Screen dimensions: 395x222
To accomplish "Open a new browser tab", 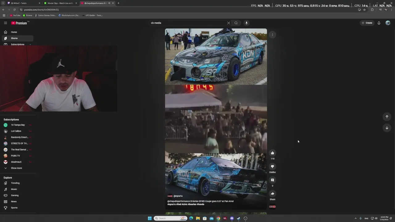I will click(x=118, y=3).
